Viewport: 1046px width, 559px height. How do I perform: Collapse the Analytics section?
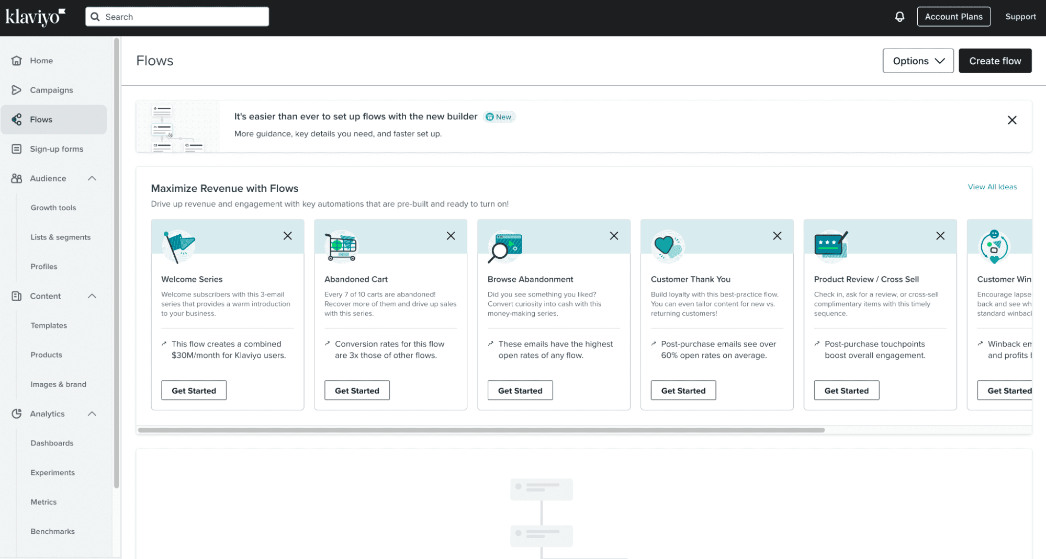tap(92, 414)
